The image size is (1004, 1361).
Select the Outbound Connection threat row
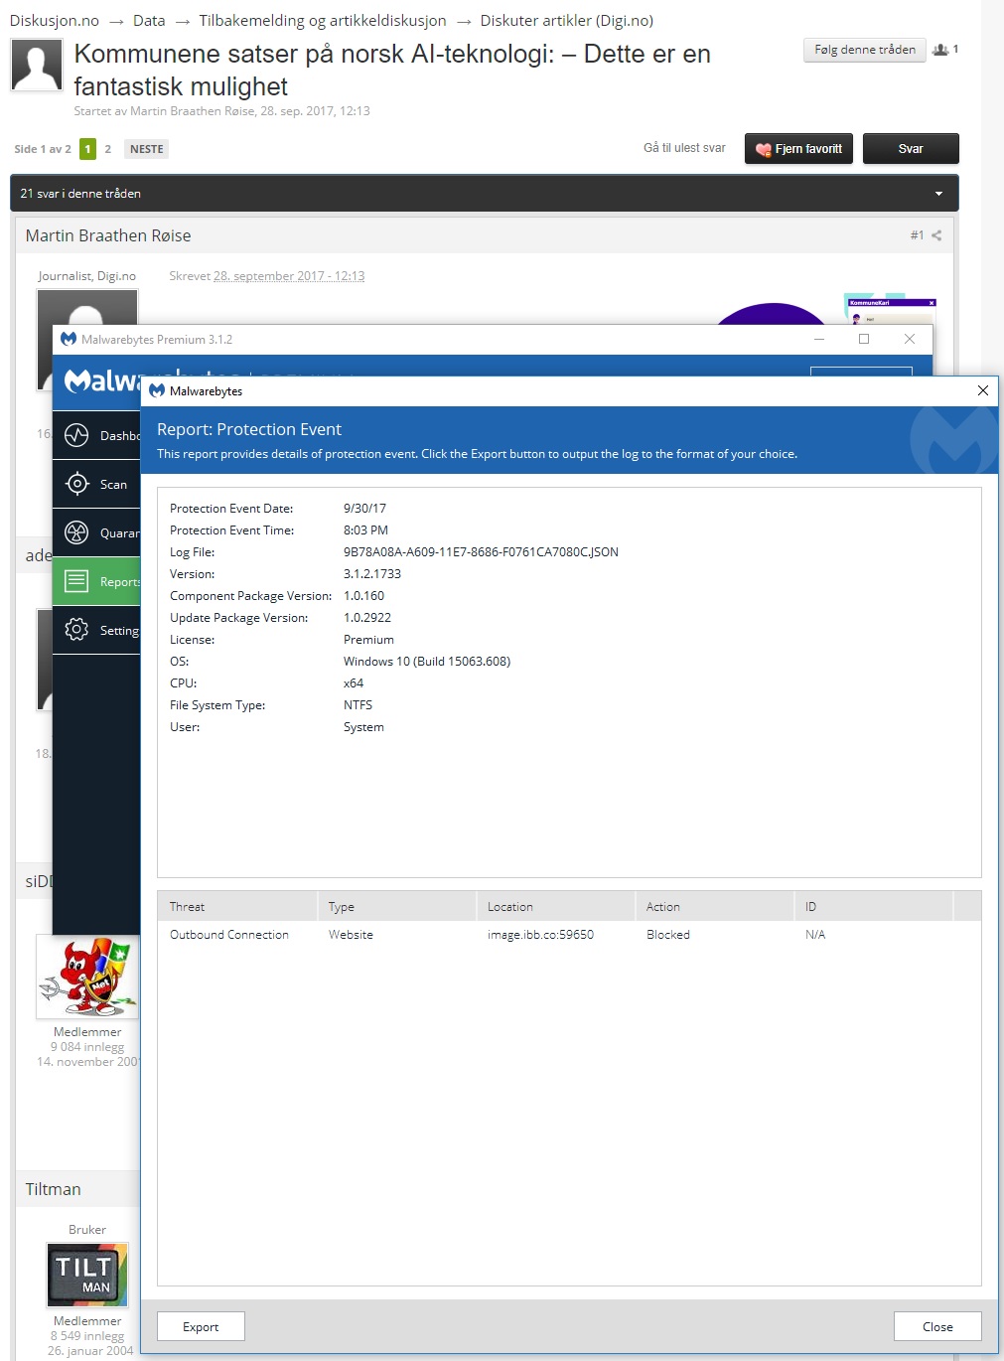pyautogui.click(x=569, y=935)
